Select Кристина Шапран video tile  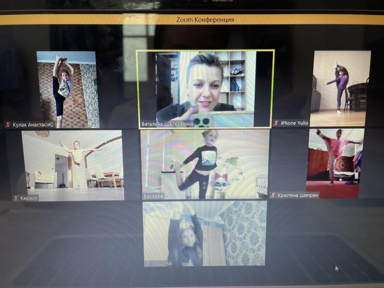335,163
